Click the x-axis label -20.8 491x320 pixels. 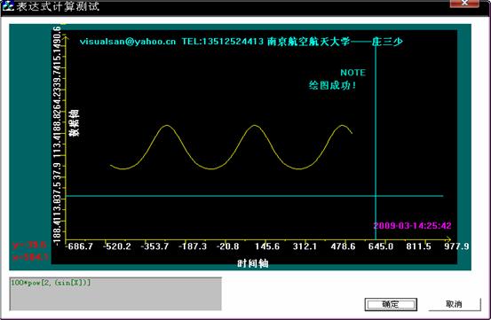tap(227, 246)
